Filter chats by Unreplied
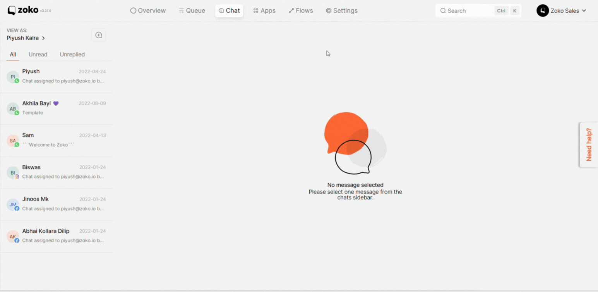The width and height of the screenshot is (598, 292). click(x=72, y=54)
